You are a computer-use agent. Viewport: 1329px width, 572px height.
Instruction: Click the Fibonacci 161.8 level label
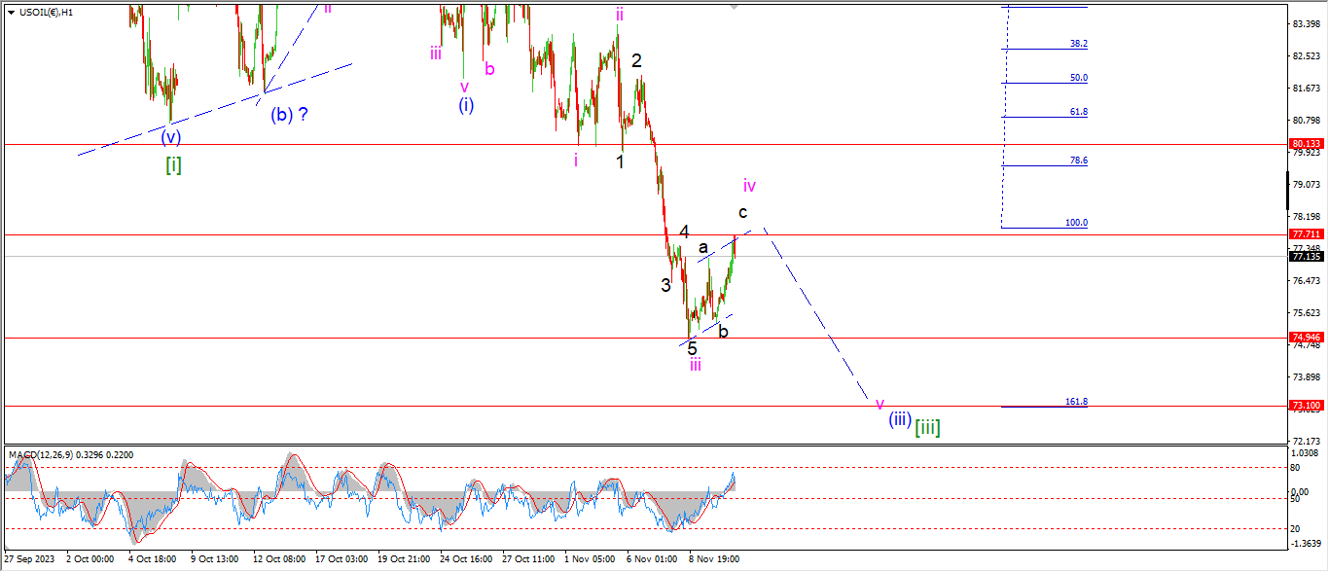pyautogui.click(x=1076, y=402)
